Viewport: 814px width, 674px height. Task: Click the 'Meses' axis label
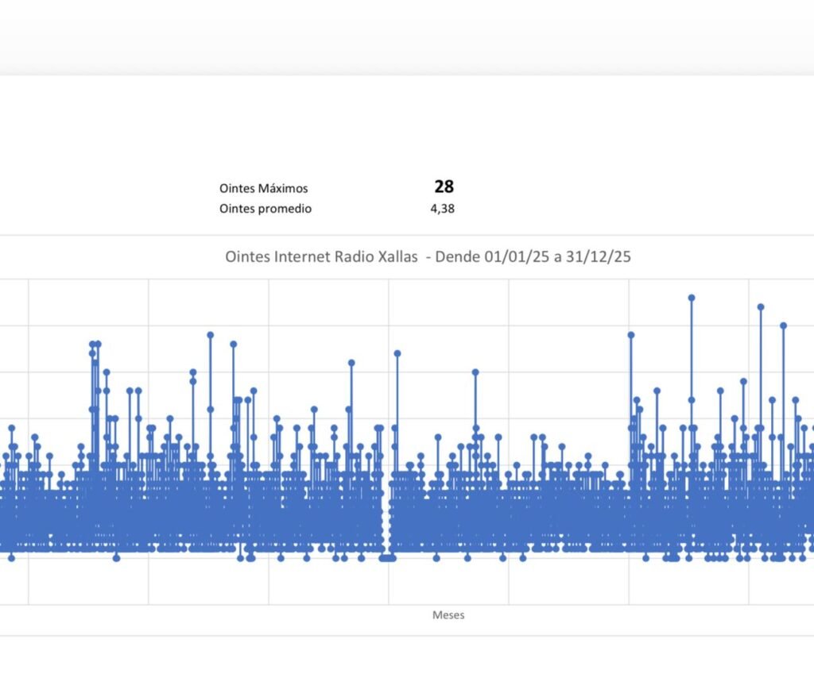tap(448, 615)
